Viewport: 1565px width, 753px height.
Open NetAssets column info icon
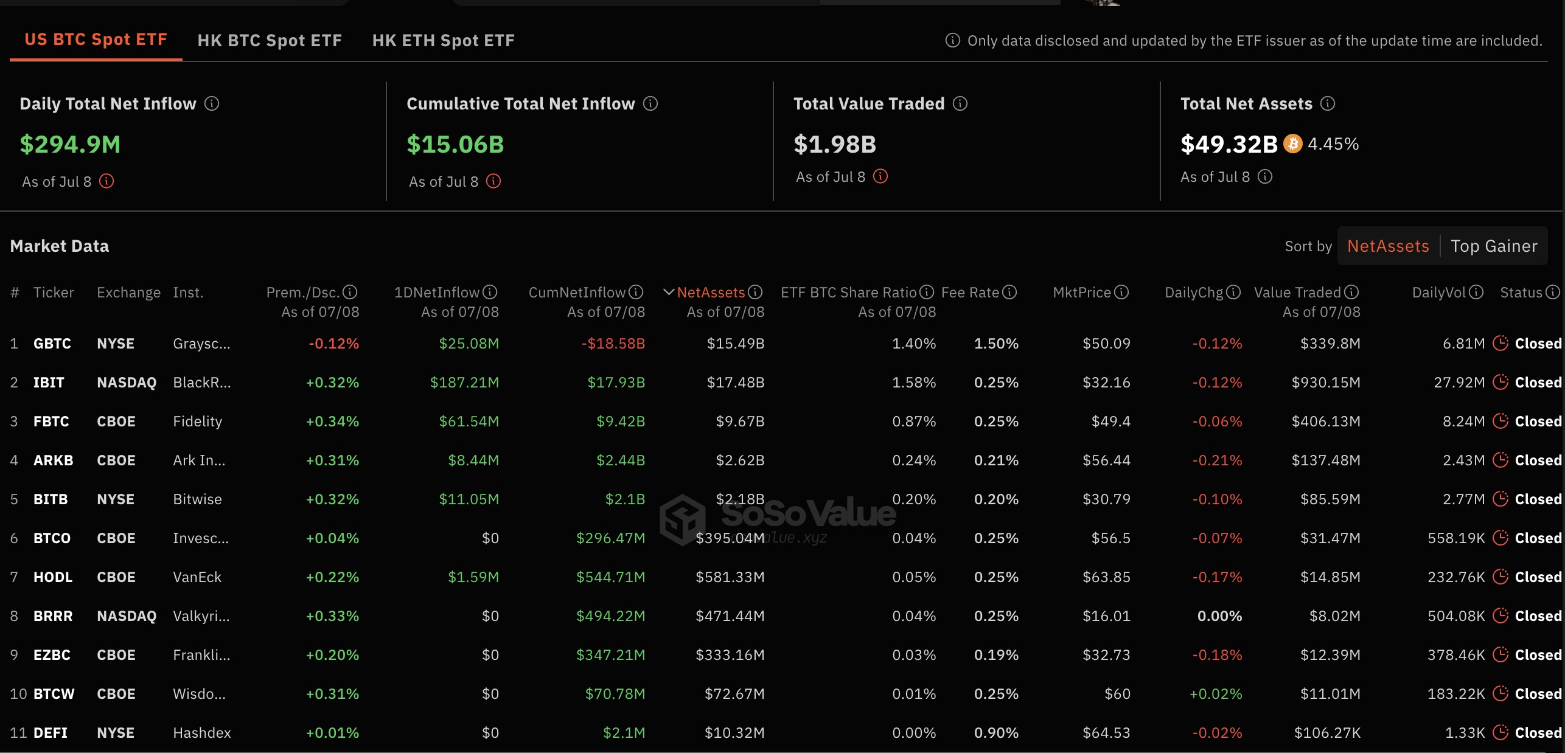pos(755,292)
